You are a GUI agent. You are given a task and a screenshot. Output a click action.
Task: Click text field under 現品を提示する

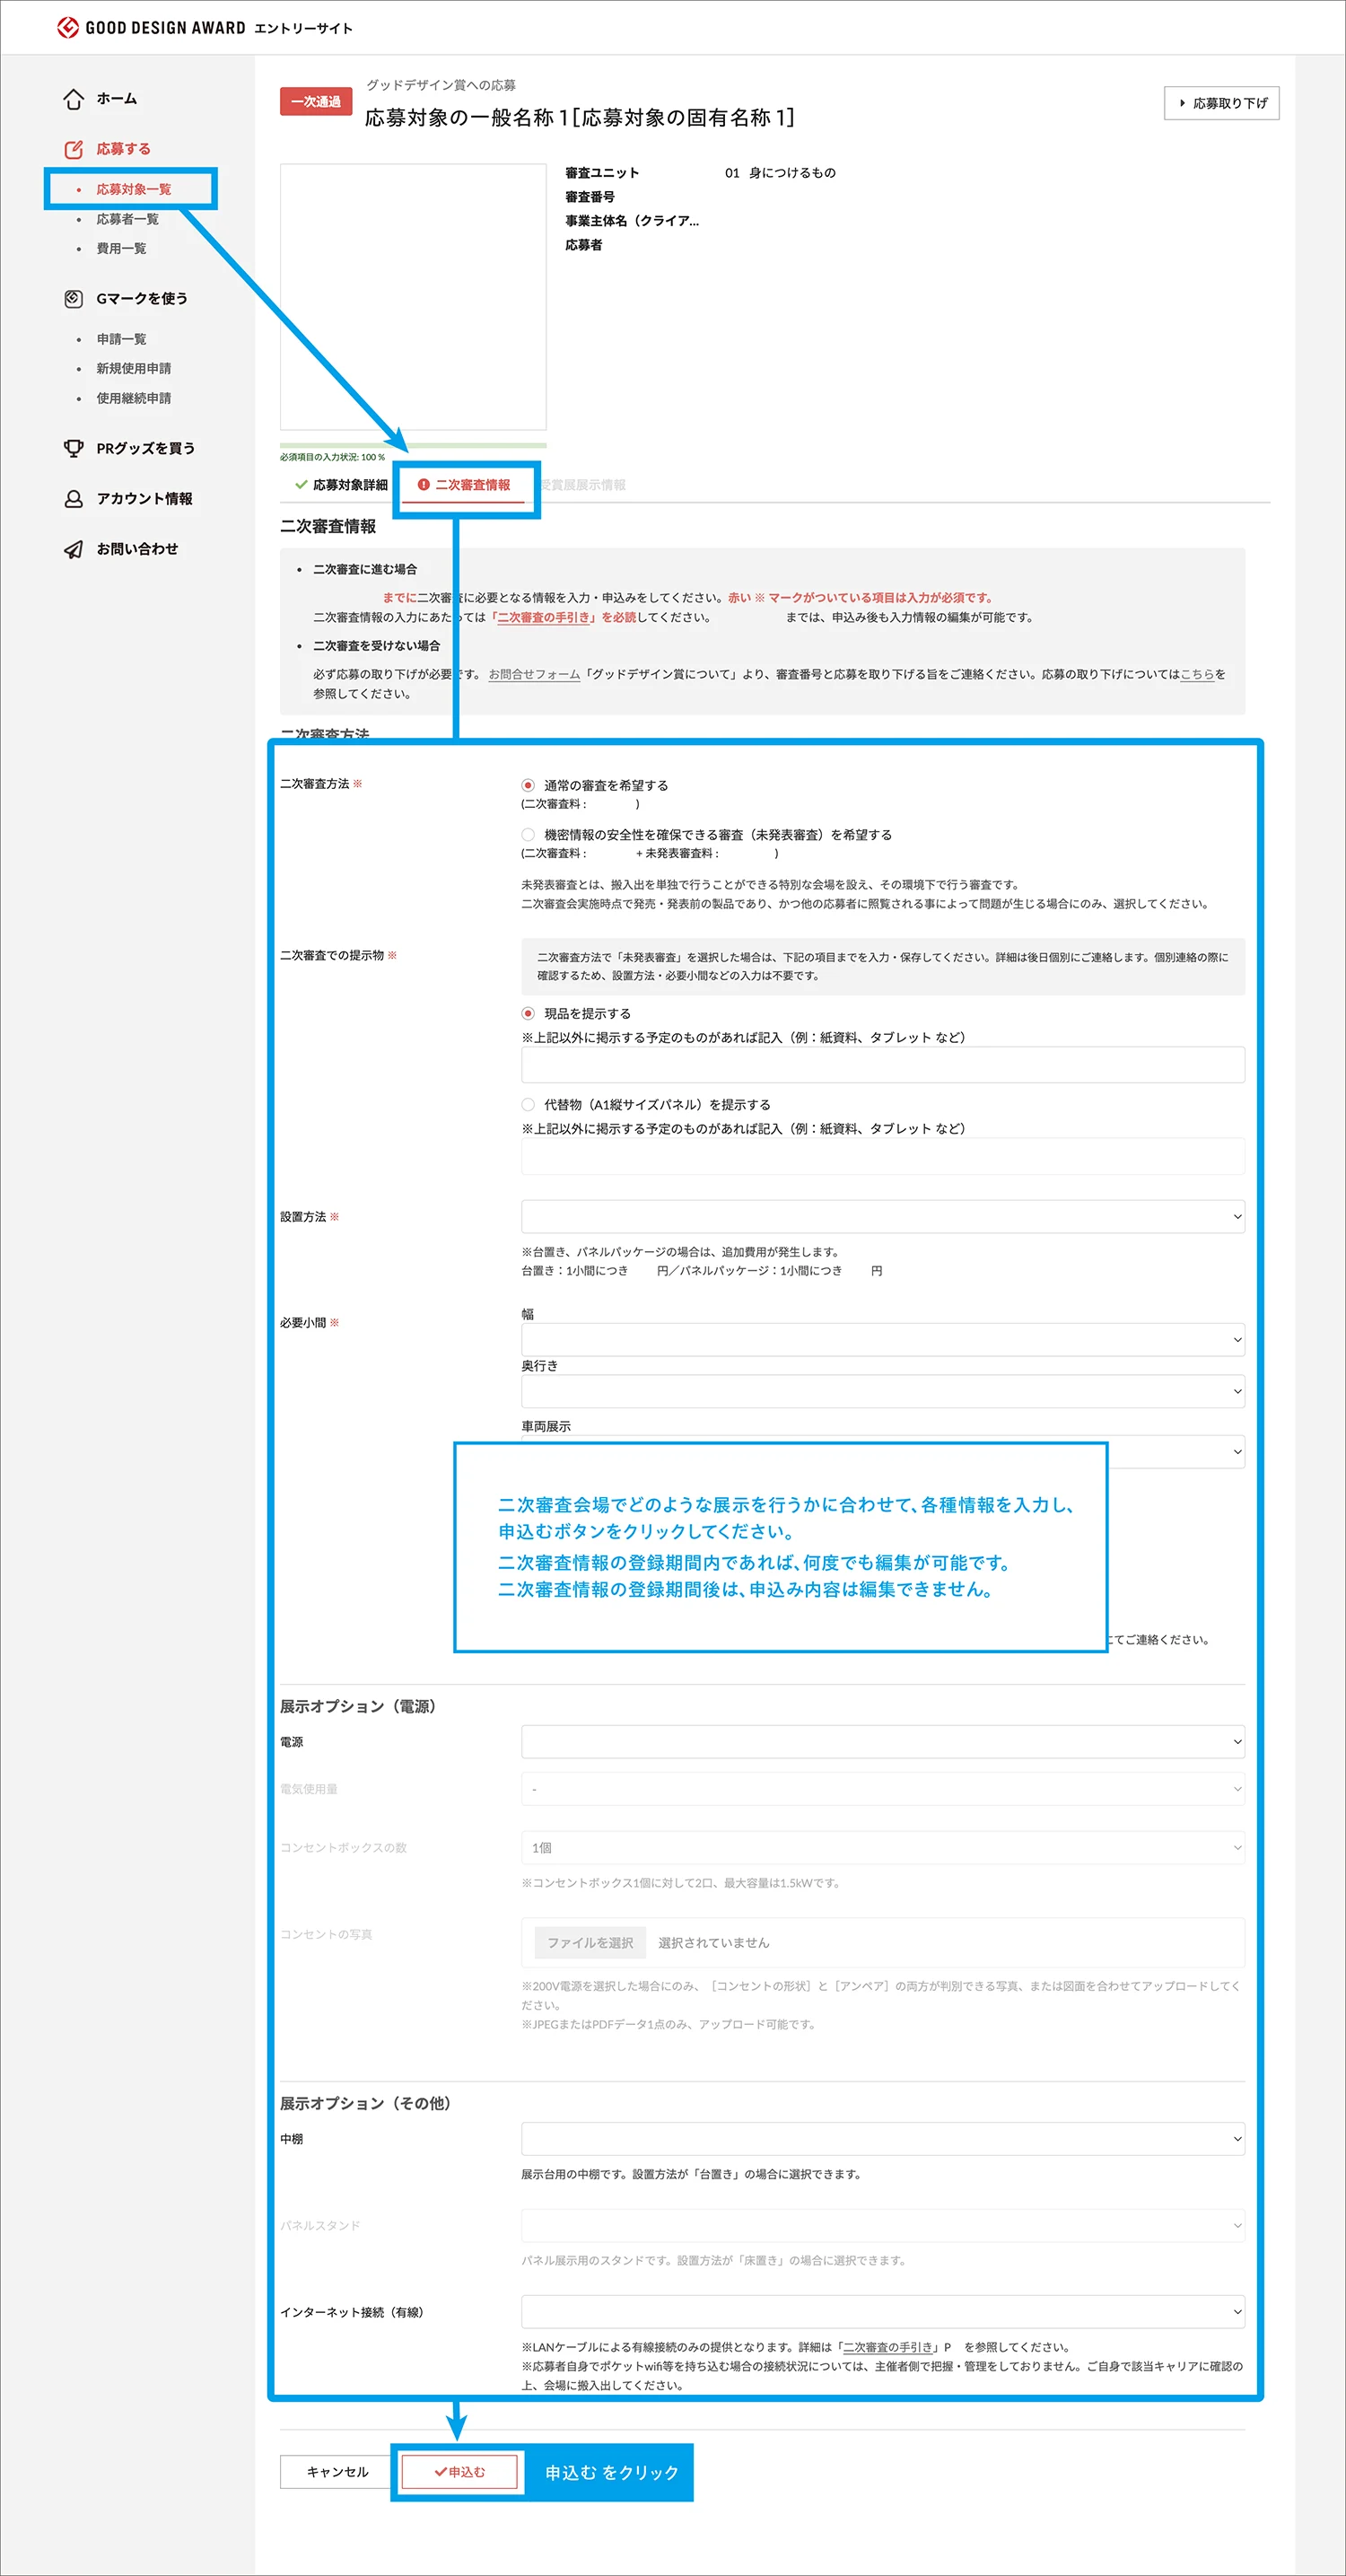882,1065
